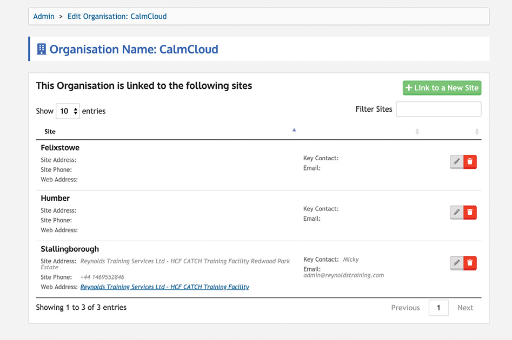The height and width of the screenshot is (340, 512).
Task: Open the Show entries count dropdown
Action: click(68, 111)
